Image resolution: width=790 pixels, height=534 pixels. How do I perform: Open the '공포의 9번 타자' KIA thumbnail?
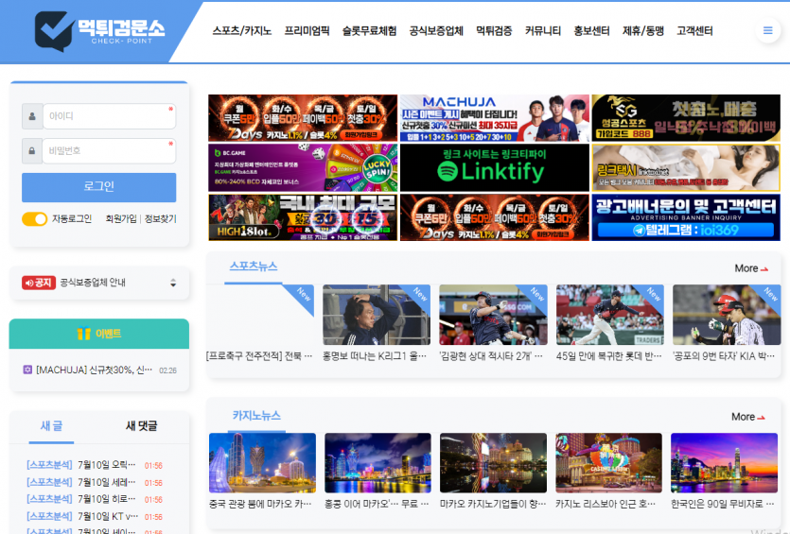tap(727, 315)
